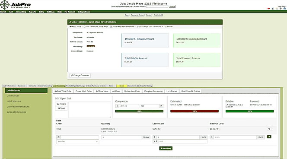Click the Complete Processing button

tap(153, 91)
